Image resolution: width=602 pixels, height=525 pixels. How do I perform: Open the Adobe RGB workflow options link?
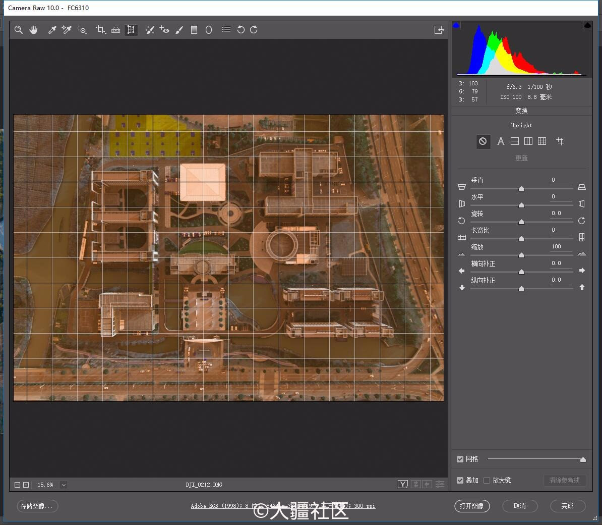point(283,506)
